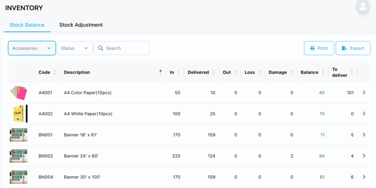Sort the Loss column
The height and width of the screenshot is (188, 376).
coord(259,72)
